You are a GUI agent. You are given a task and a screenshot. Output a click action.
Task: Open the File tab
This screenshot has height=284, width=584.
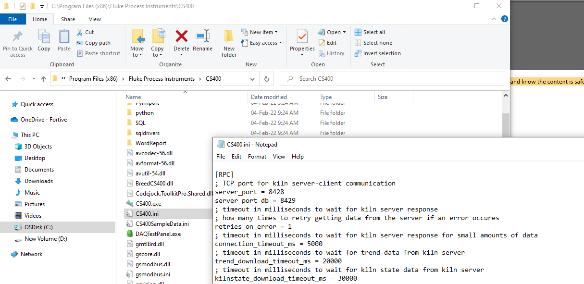tap(13, 19)
